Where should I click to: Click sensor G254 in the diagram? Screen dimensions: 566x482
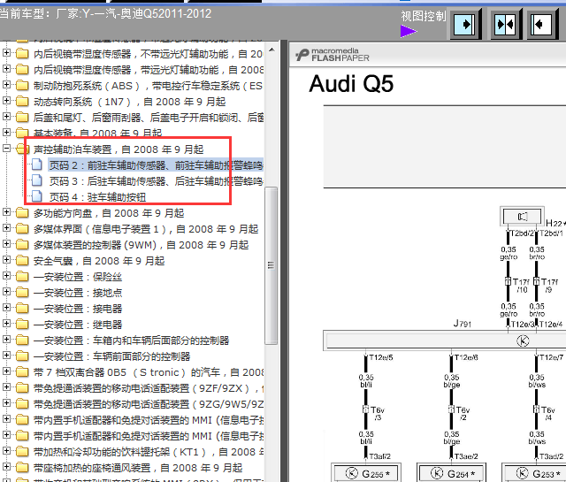point(452,473)
